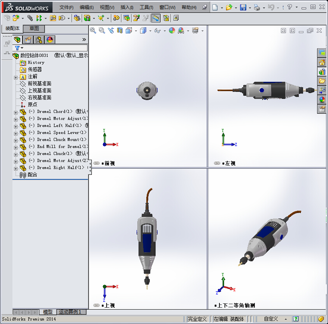
Task: Toggle the link icon beside *上视 view
Action: click(96, 305)
